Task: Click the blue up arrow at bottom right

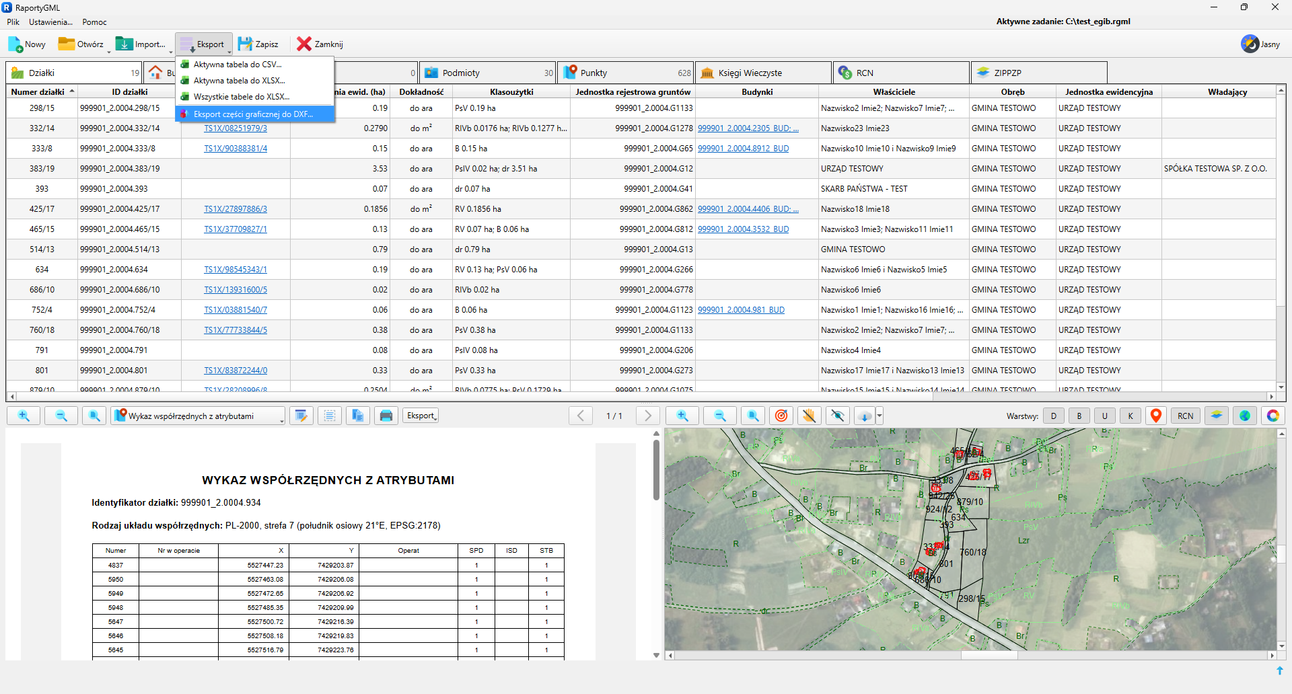Action: click(1280, 670)
